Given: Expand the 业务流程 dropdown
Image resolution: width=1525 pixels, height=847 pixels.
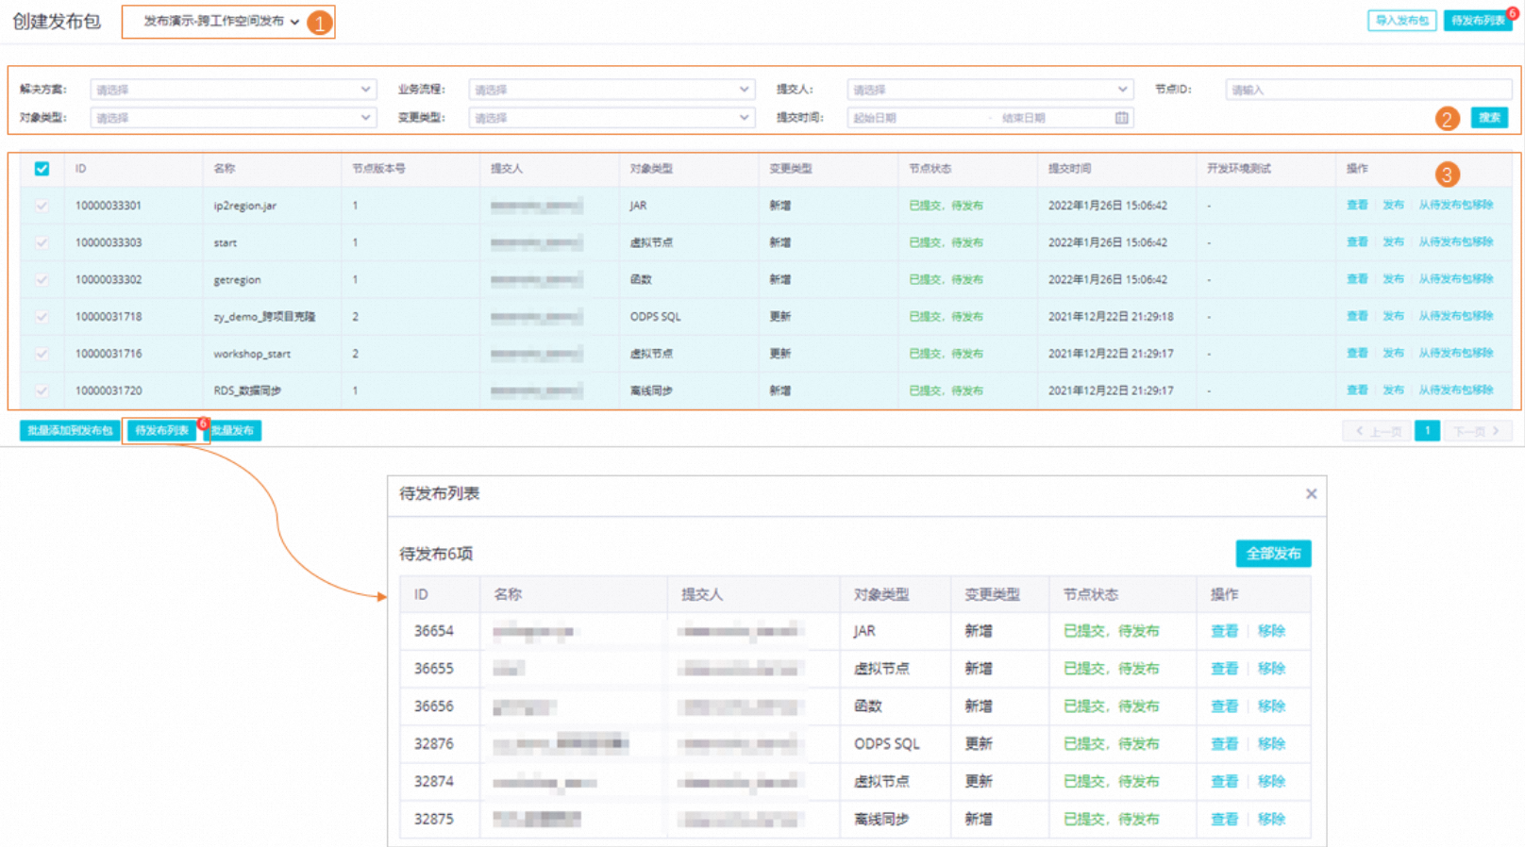Looking at the screenshot, I should (x=612, y=90).
